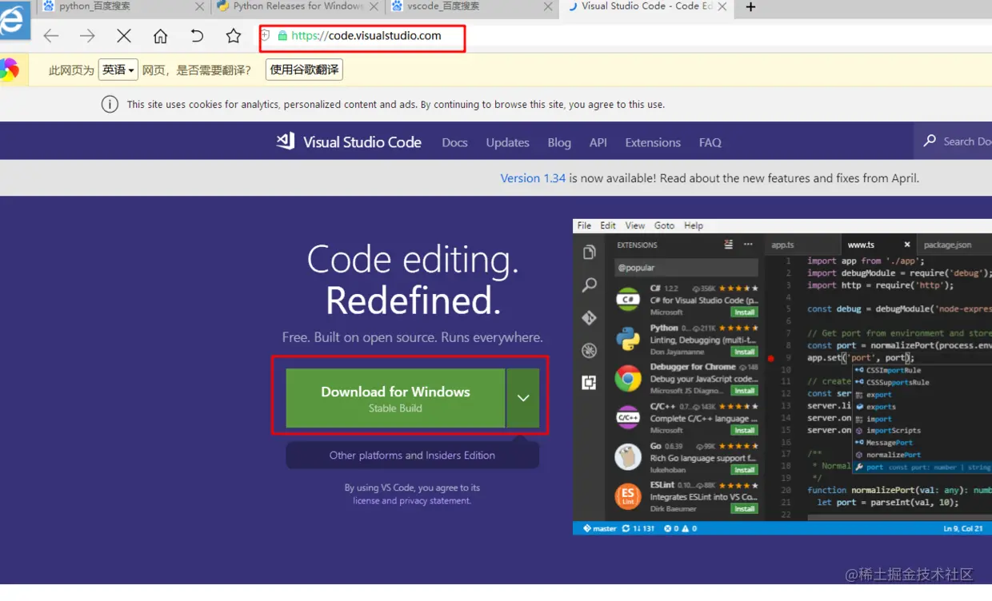Click Download for Windows Stable Build

click(395, 398)
